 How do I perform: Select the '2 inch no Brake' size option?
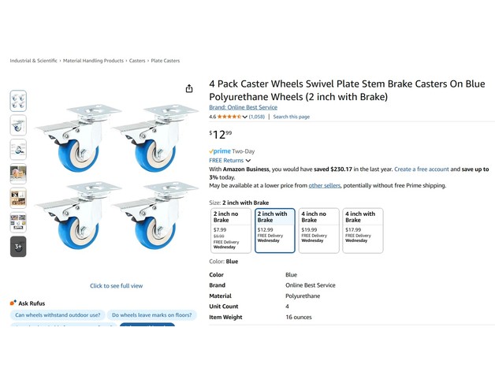coord(231,230)
